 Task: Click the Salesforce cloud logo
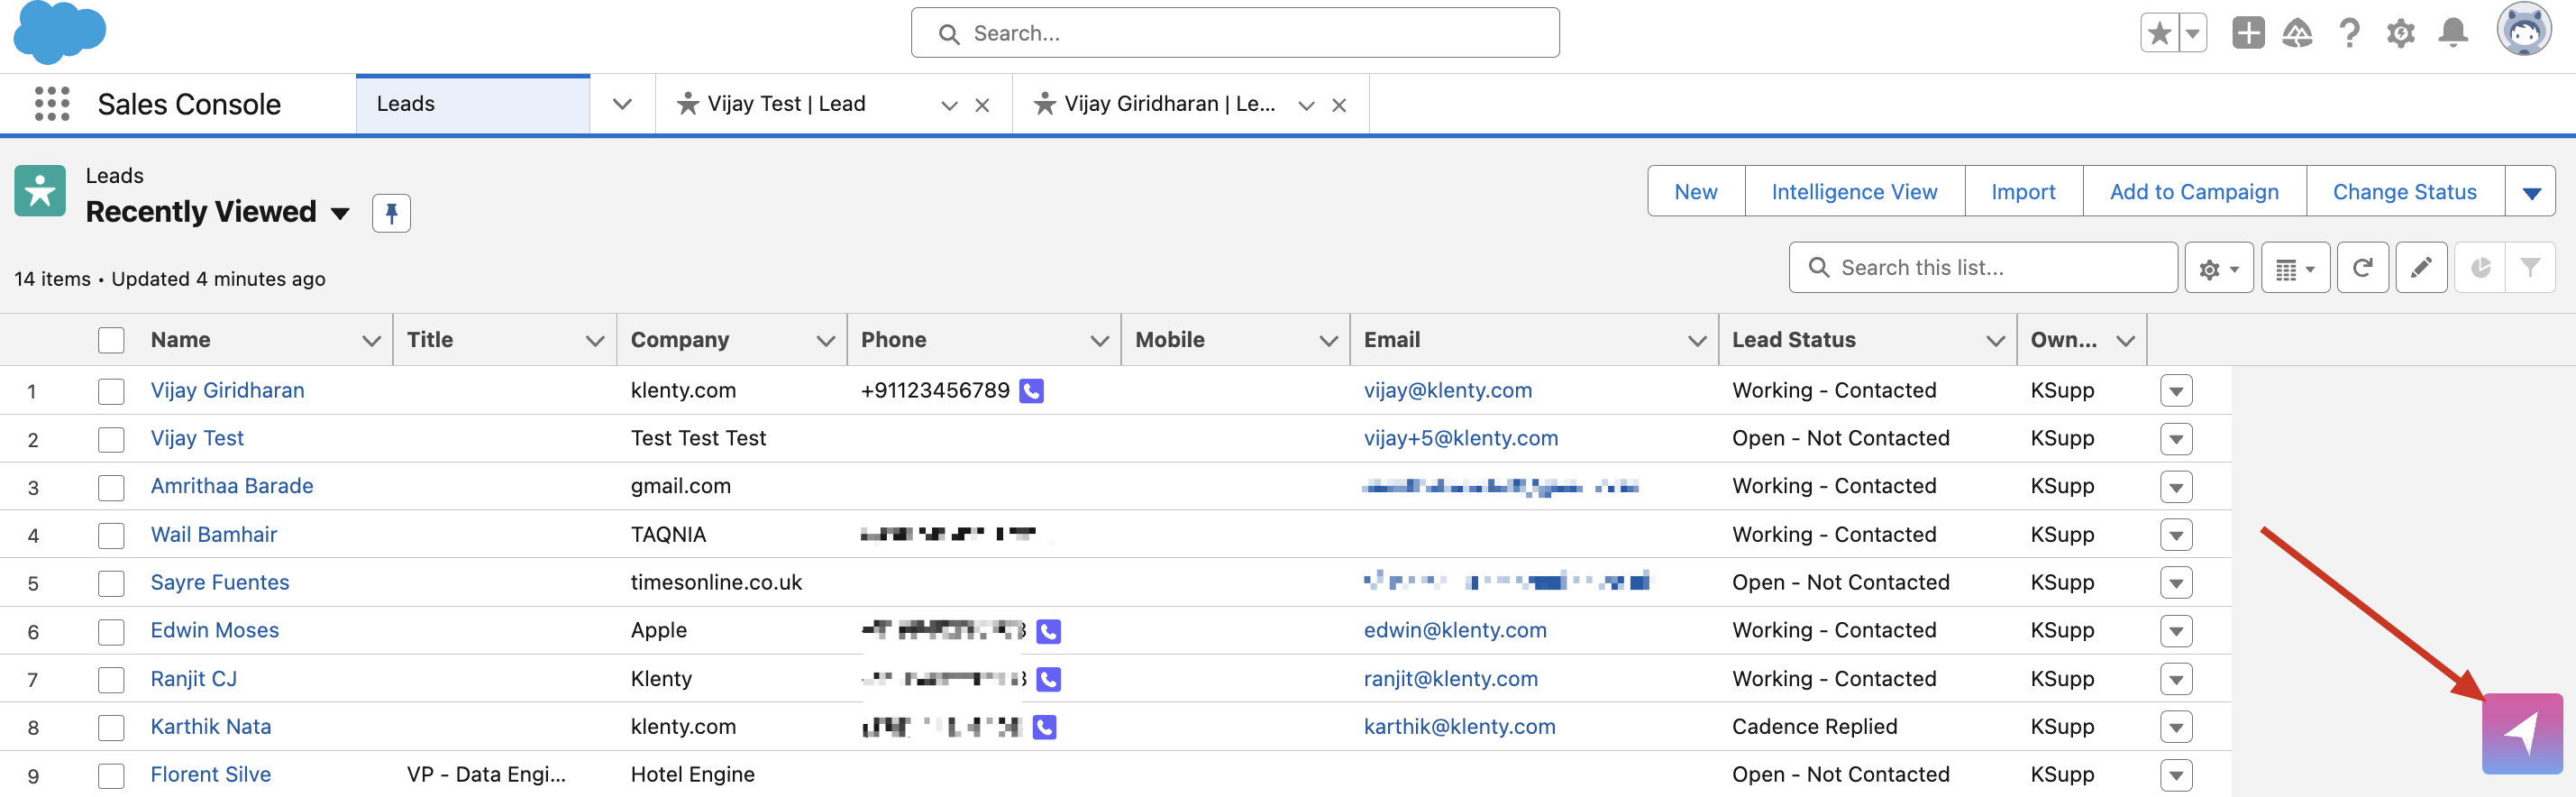point(60,32)
